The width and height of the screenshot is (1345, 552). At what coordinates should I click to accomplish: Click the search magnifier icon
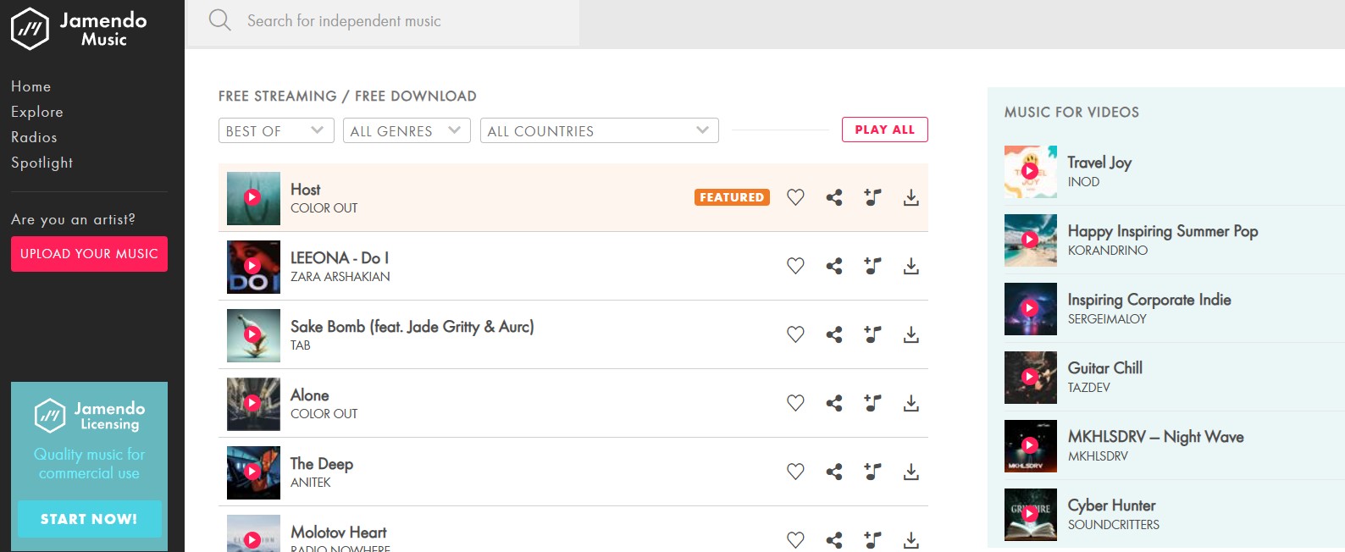tap(220, 20)
